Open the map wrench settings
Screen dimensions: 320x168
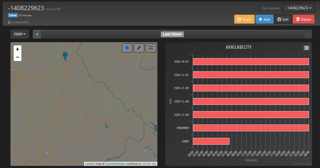tap(139, 48)
